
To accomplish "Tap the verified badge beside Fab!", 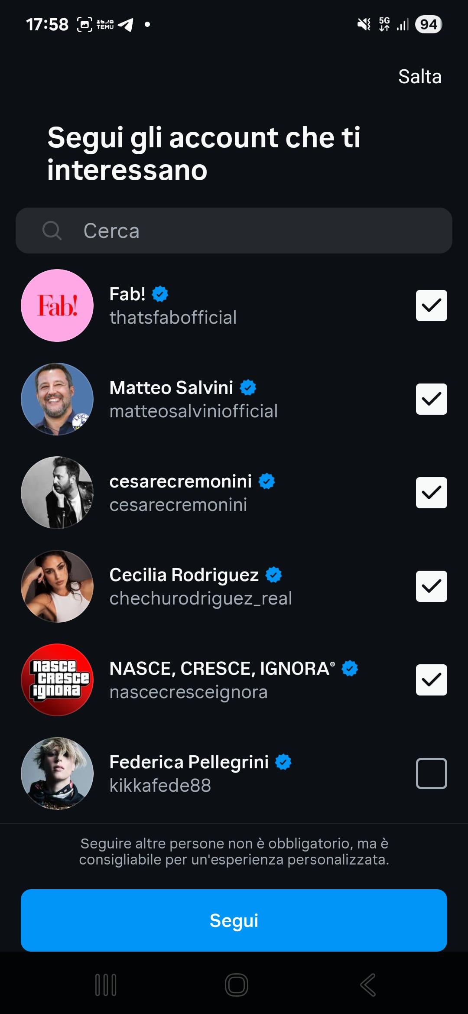I will point(160,294).
